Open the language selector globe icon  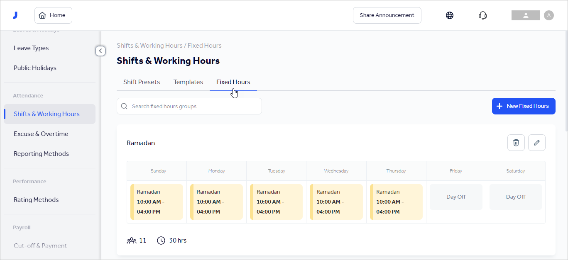(450, 15)
